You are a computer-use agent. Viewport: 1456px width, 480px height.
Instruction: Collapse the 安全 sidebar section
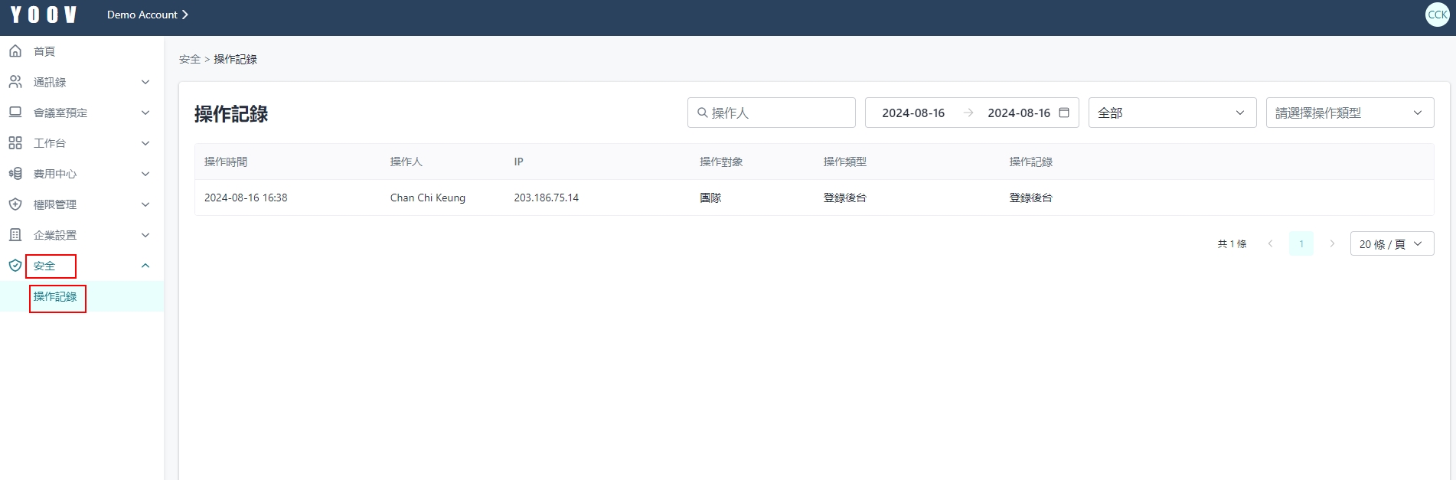(x=145, y=266)
